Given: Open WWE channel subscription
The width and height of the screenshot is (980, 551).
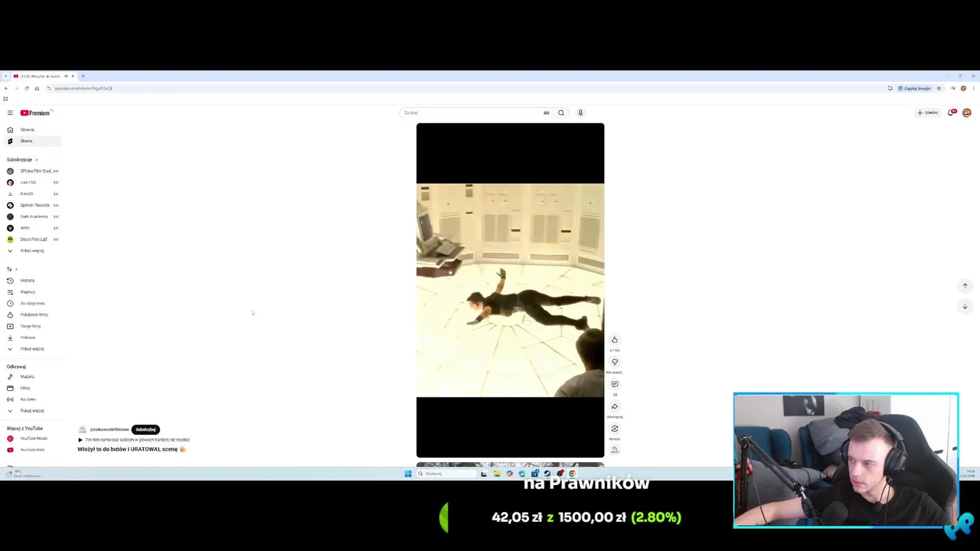Looking at the screenshot, I should click(31, 228).
